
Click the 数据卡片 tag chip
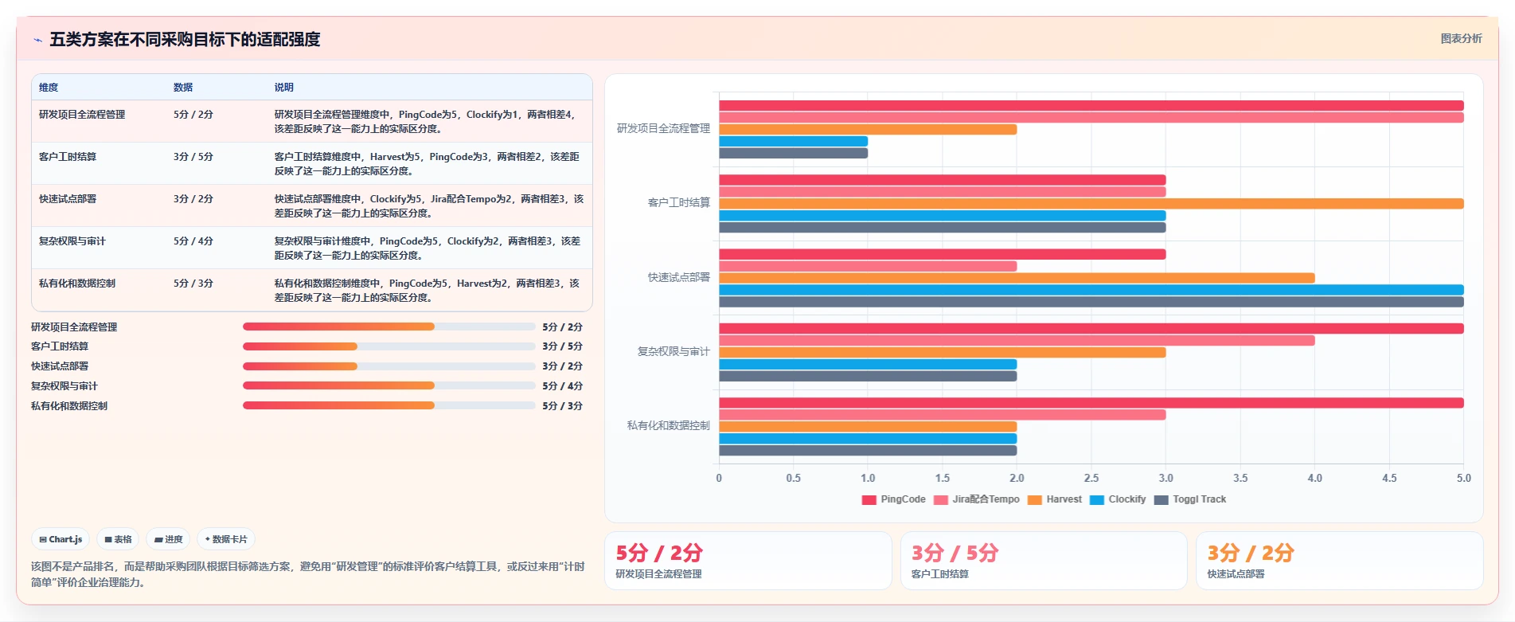pyautogui.click(x=226, y=539)
